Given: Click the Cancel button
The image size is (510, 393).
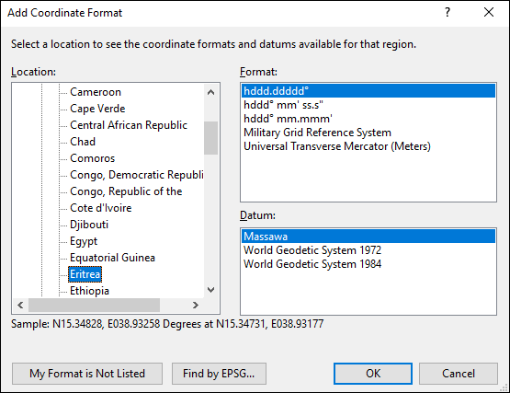Looking at the screenshot, I should click(459, 374).
